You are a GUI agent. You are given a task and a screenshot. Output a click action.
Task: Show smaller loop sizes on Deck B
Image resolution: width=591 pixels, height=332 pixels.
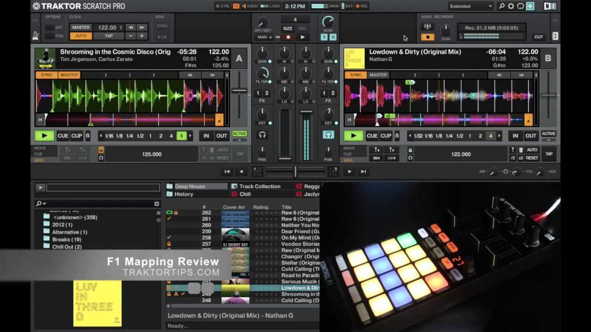pyautogui.click(x=410, y=136)
